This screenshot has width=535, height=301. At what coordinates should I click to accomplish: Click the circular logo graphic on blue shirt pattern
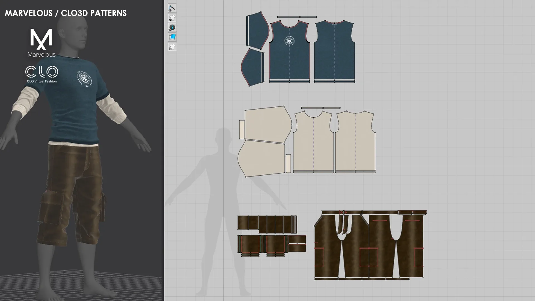(290, 41)
